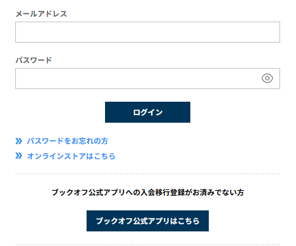296x246 pixels.
Task: Visit the online store via its blue link
Action: (x=71, y=156)
